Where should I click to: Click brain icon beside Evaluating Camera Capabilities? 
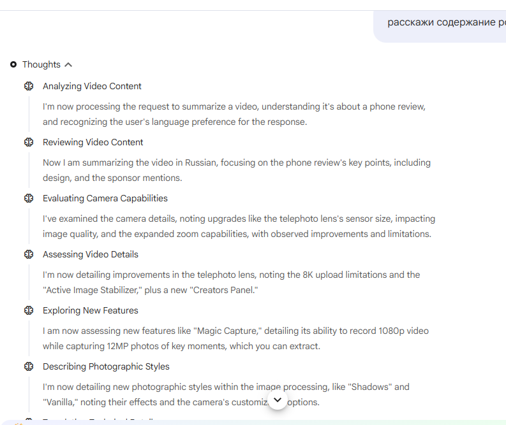pyautogui.click(x=29, y=198)
